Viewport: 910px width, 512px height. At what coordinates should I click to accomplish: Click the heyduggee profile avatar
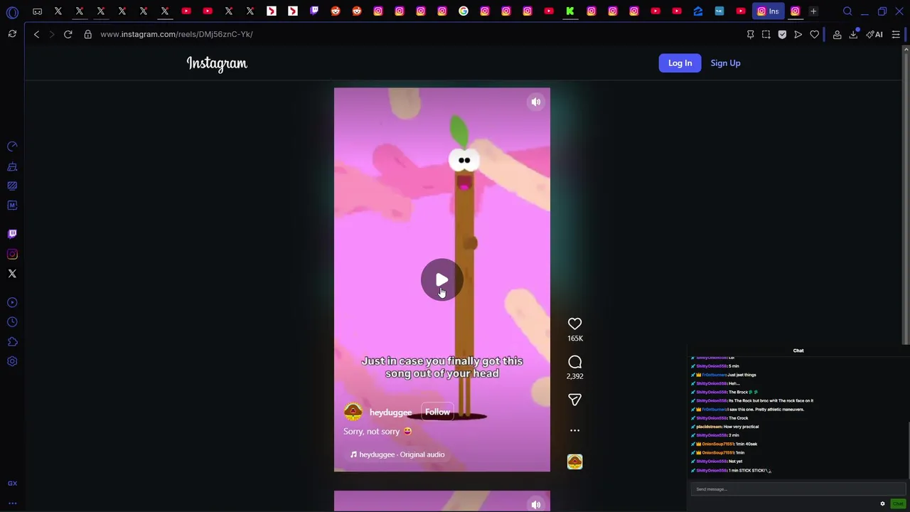353,412
